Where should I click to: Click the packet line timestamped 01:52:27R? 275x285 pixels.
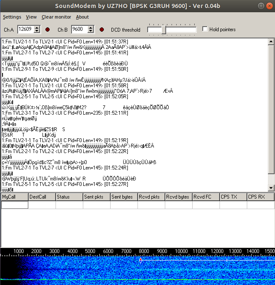click(65, 184)
